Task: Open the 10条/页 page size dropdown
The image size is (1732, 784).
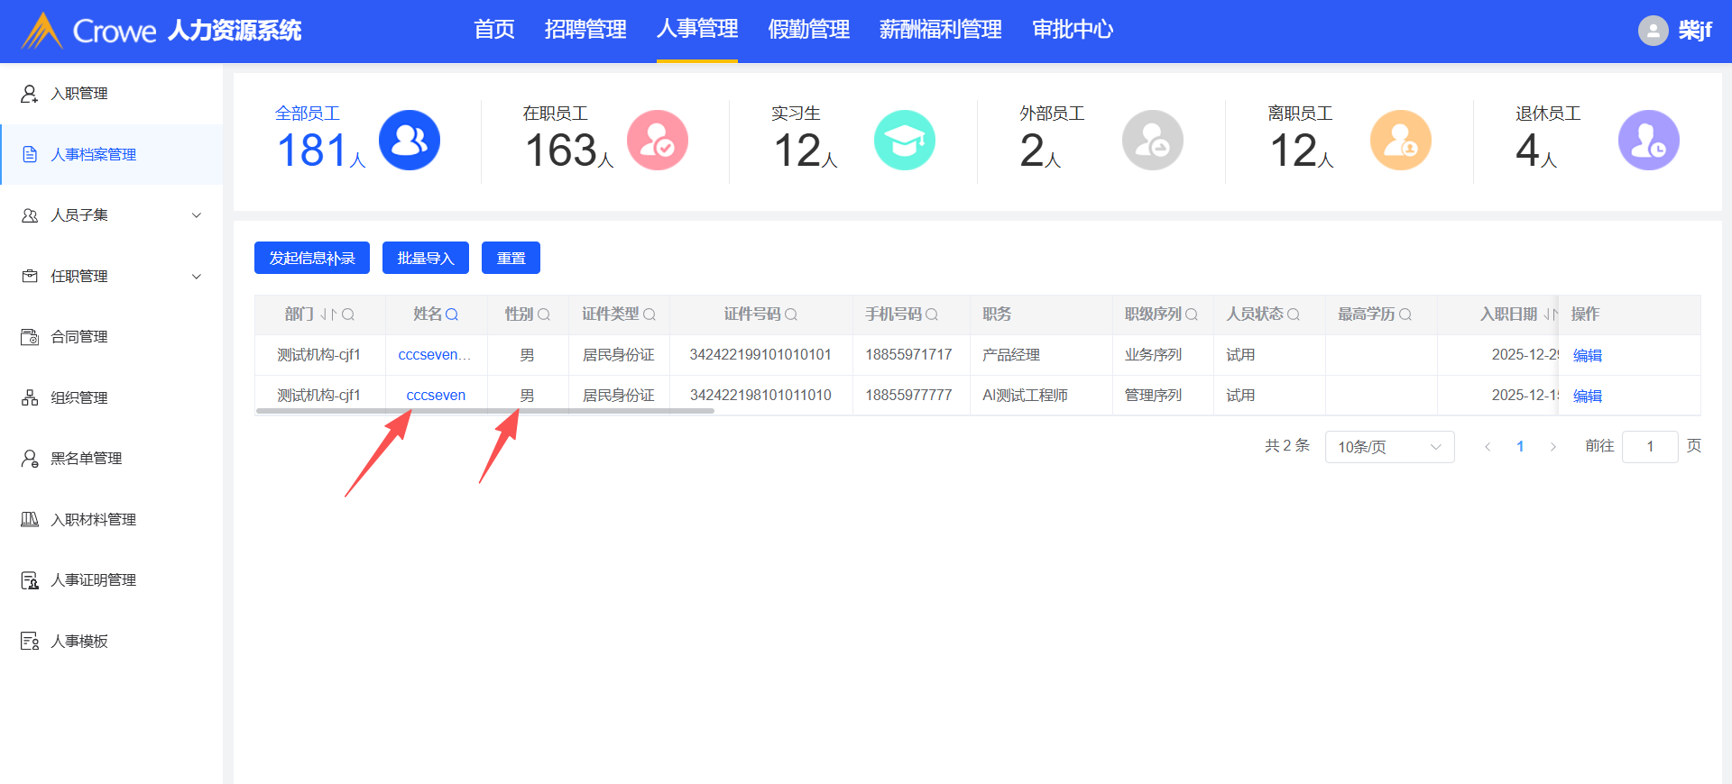Action: 1389,447
